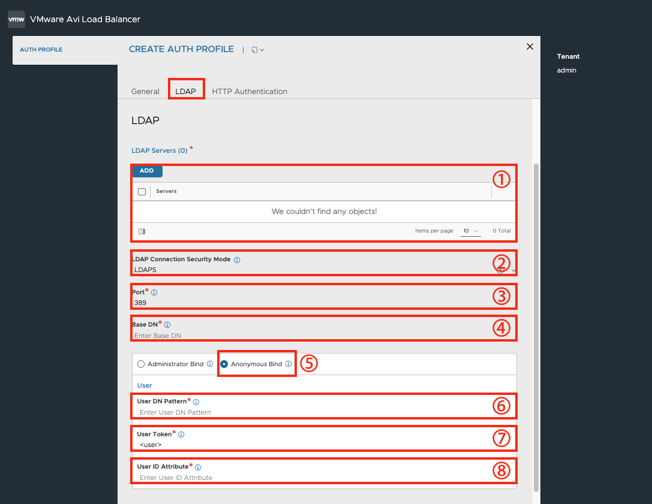This screenshot has width=652, height=504.
Task: Click the ADD button for LDAP servers
Action: pyautogui.click(x=147, y=171)
